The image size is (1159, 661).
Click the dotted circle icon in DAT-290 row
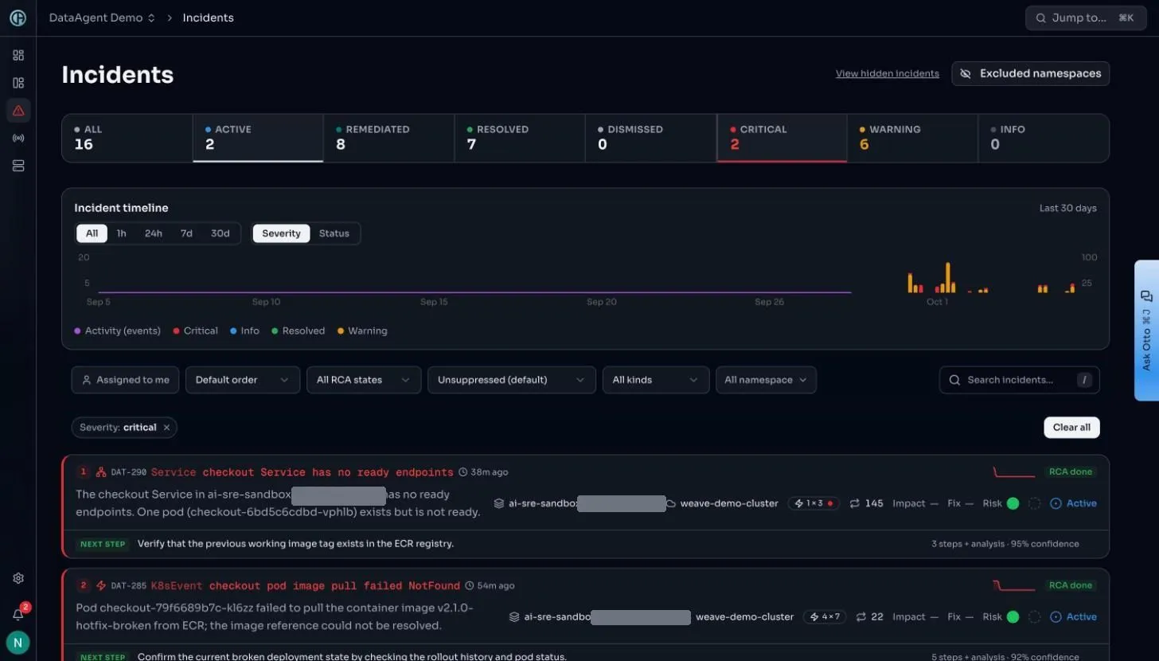pyautogui.click(x=1035, y=503)
